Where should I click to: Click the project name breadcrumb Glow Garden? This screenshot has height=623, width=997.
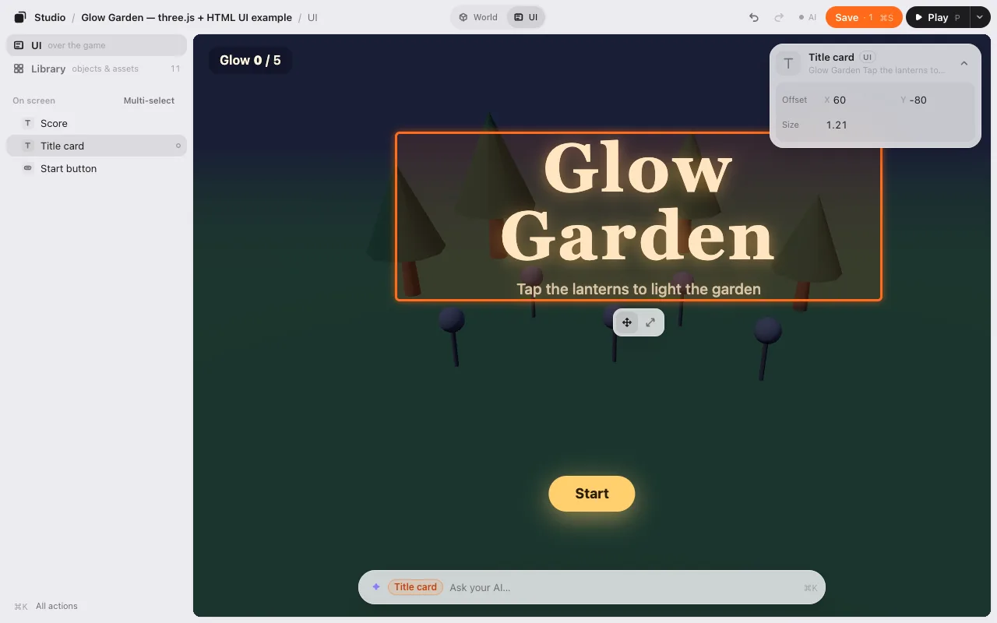(187, 17)
